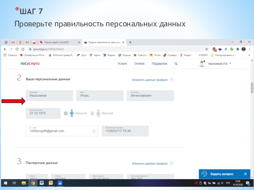This screenshot has height=190, width=254.
Task: Click the E-mail input field
Action: coord(59,131)
